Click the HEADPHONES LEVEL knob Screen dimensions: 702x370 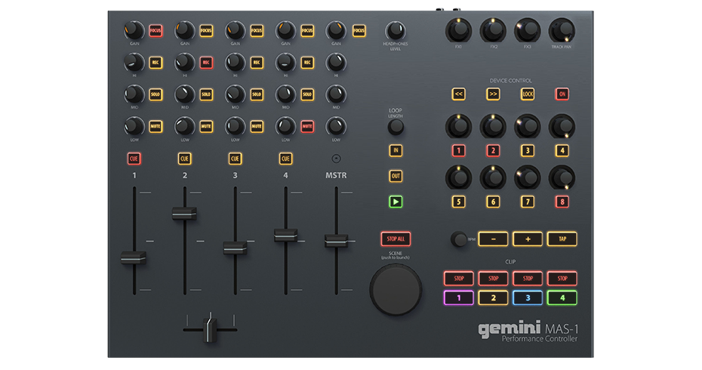(395, 31)
